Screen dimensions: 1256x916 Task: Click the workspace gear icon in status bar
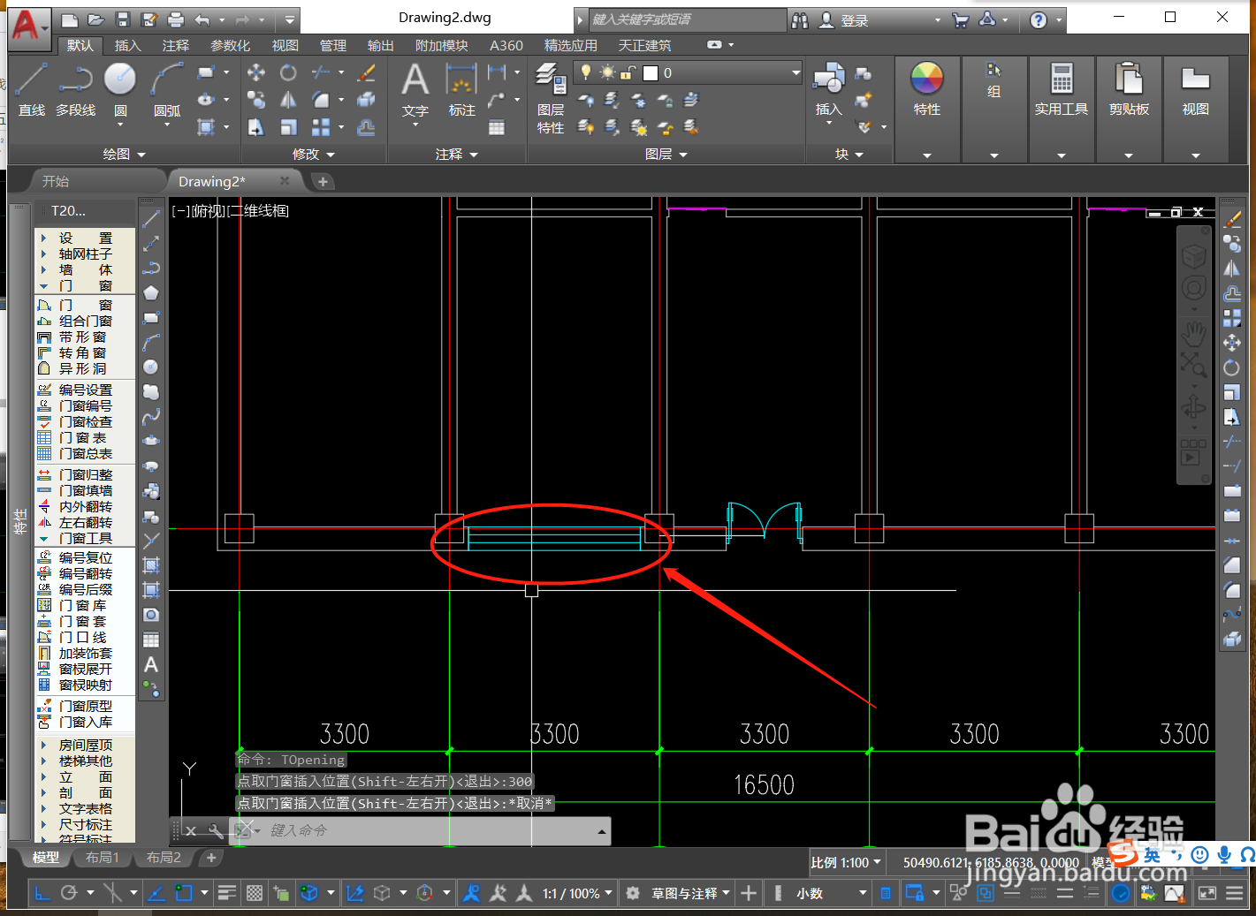(633, 893)
